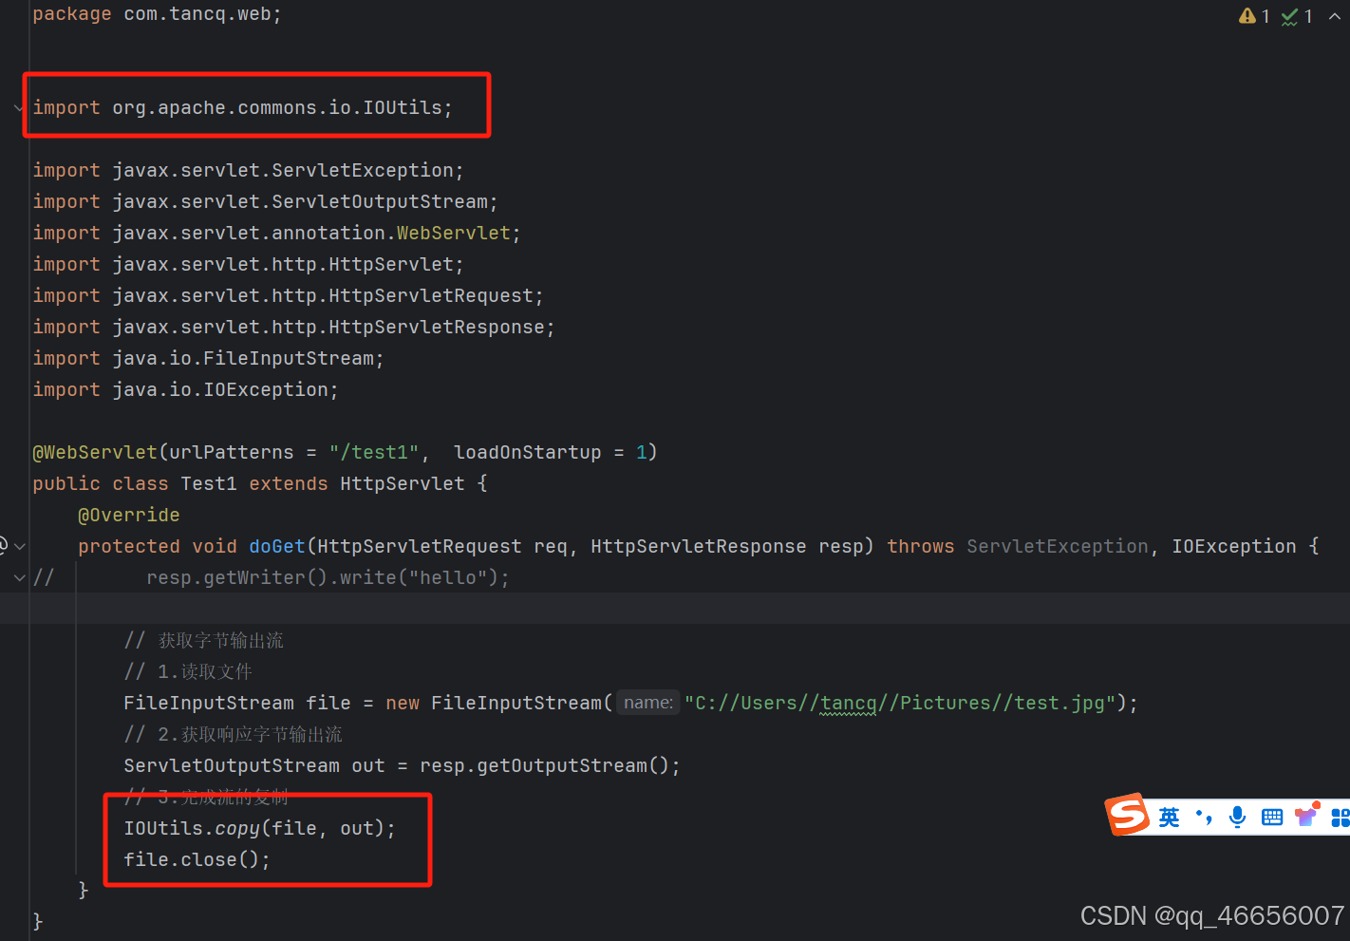
Task: Open the Sogou skin shirt icon
Action: (1307, 815)
